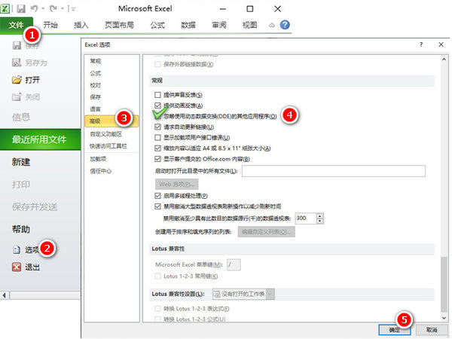Undo using the quick access toolbar arrow
Viewport: 452px width, 339px height.
pos(35,9)
